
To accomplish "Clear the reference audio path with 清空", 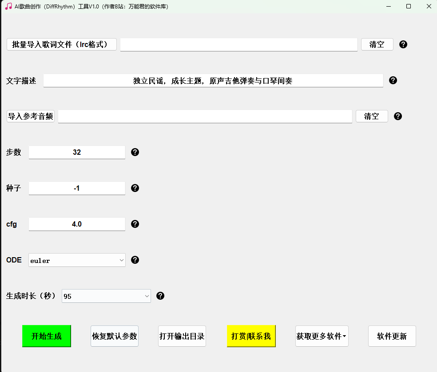I will [x=372, y=116].
